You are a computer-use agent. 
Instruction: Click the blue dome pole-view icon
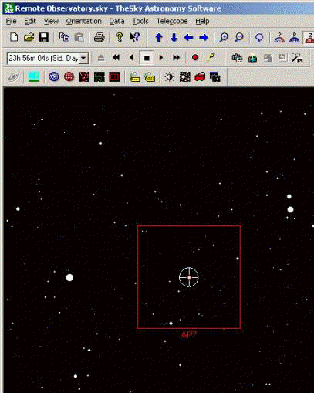click(x=294, y=38)
